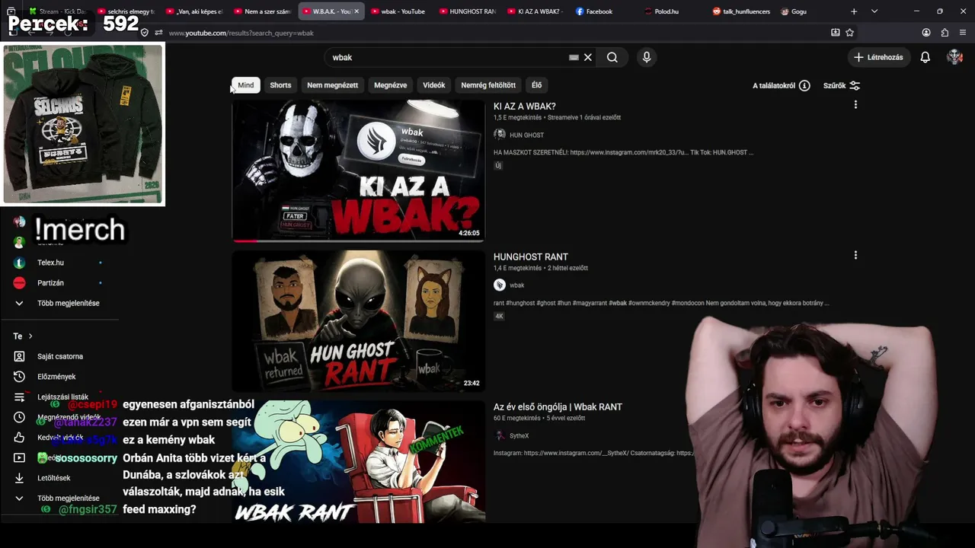
Task: Select the Élő filter chip
Action: 537,85
